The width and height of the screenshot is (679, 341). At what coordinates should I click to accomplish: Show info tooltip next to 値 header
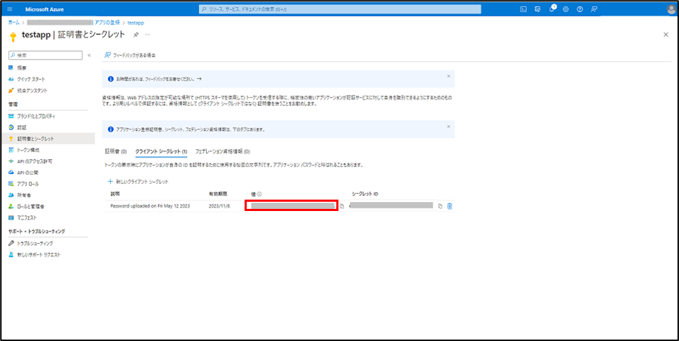tap(260, 195)
